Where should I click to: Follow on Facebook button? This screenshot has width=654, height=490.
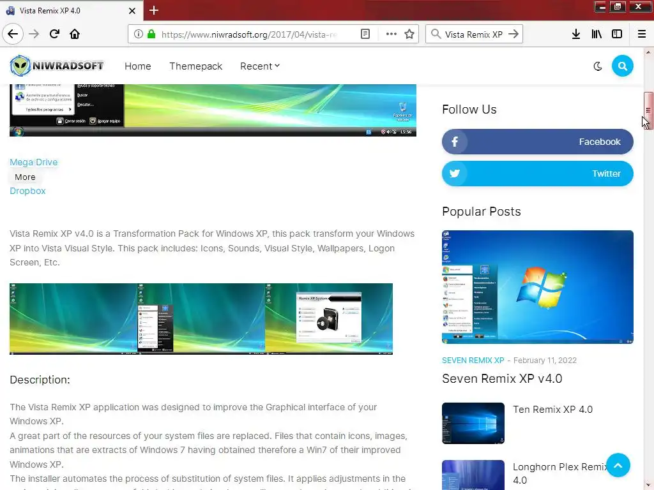click(538, 142)
